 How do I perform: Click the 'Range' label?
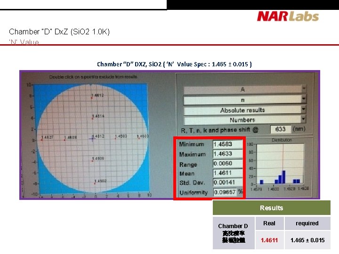click(x=188, y=165)
